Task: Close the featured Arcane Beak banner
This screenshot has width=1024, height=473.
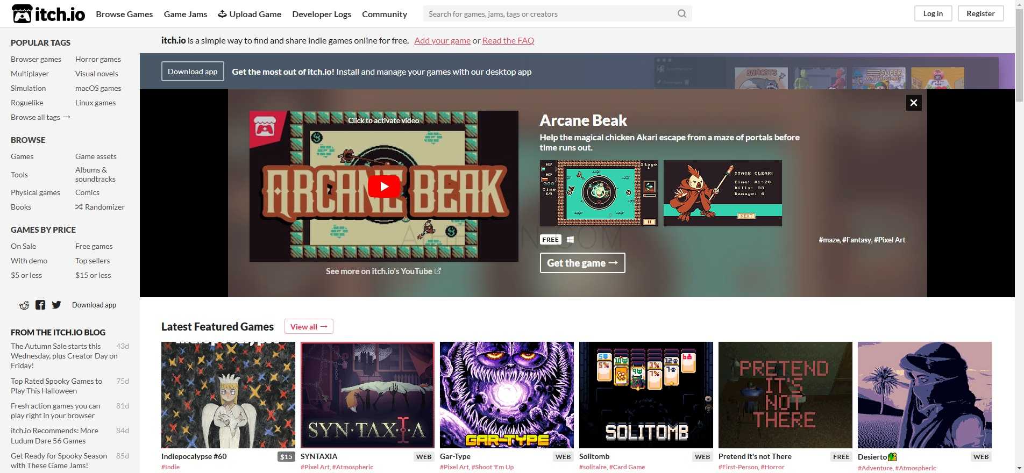Action: click(913, 103)
